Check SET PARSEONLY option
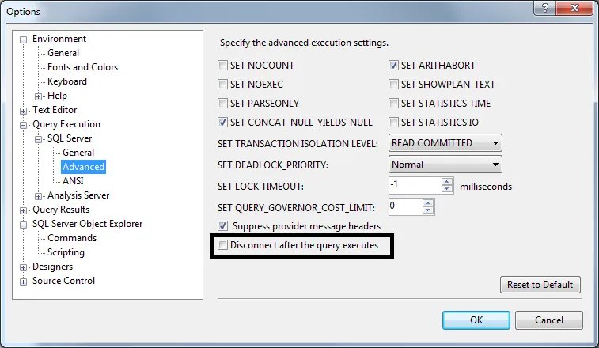599x348 pixels. 222,103
